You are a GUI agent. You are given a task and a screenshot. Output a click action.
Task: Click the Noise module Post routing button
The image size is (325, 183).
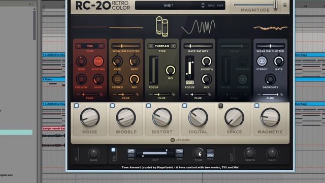[98, 61]
